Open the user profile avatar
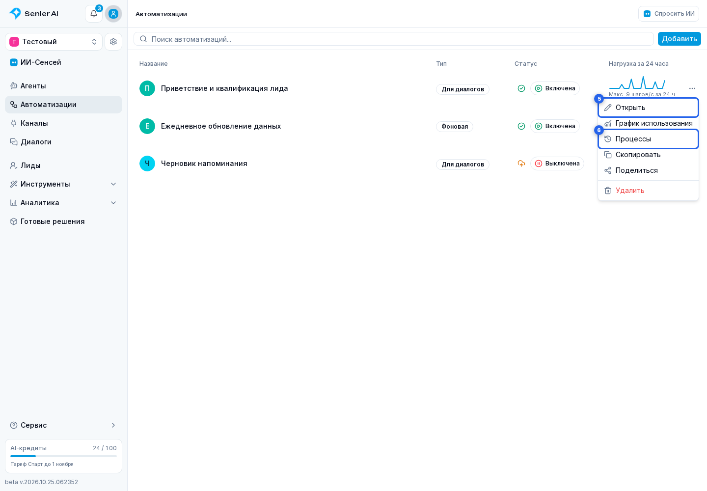This screenshot has height=491, width=707. tap(113, 14)
